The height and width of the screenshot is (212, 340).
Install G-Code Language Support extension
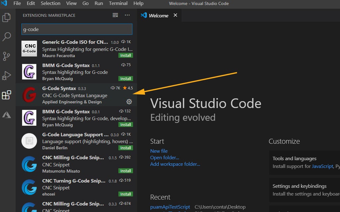click(x=126, y=148)
